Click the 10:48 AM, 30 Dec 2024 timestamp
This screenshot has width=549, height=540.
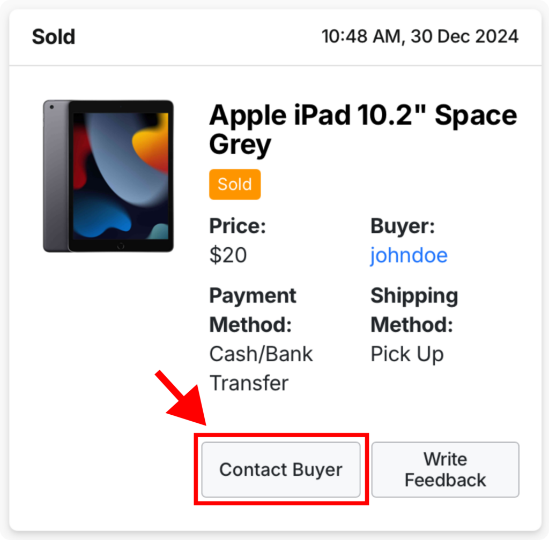[x=420, y=36]
